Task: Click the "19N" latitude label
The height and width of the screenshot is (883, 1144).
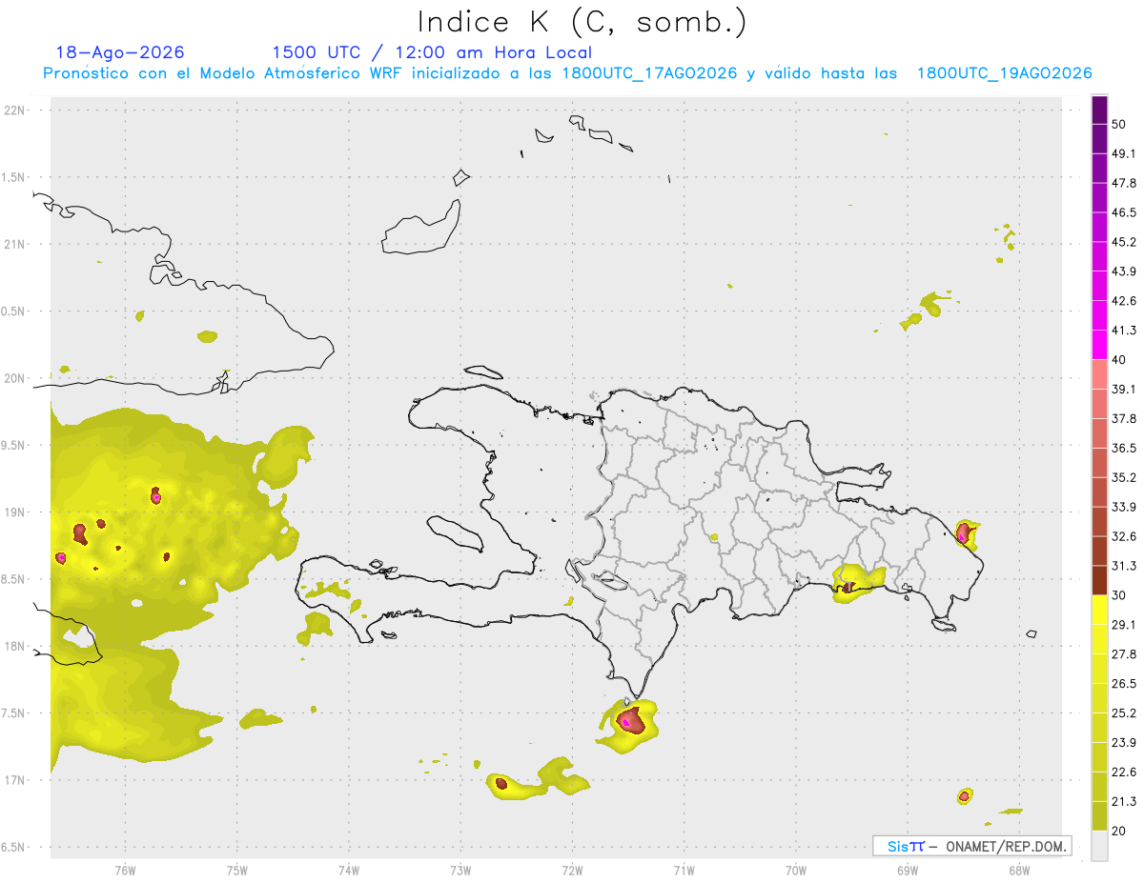Action: coord(15,512)
